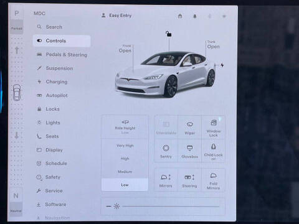Tap the HomeLink garage icon
The height and width of the screenshot is (224, 299).
180,16
